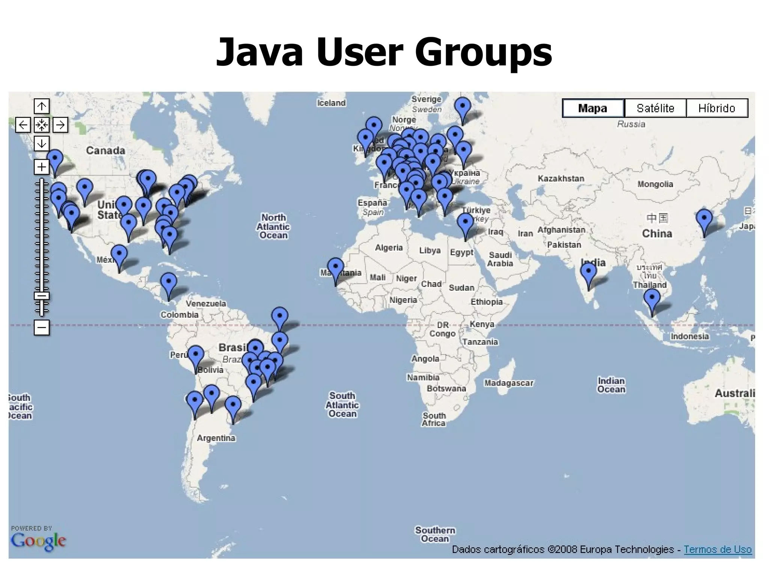
Task: Click the Madagascar label on the map
Action: click(x=509, y=383)
